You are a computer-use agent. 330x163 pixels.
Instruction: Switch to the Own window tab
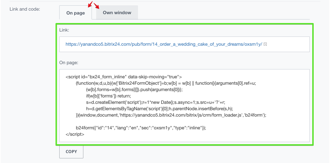tap(117, 13)
